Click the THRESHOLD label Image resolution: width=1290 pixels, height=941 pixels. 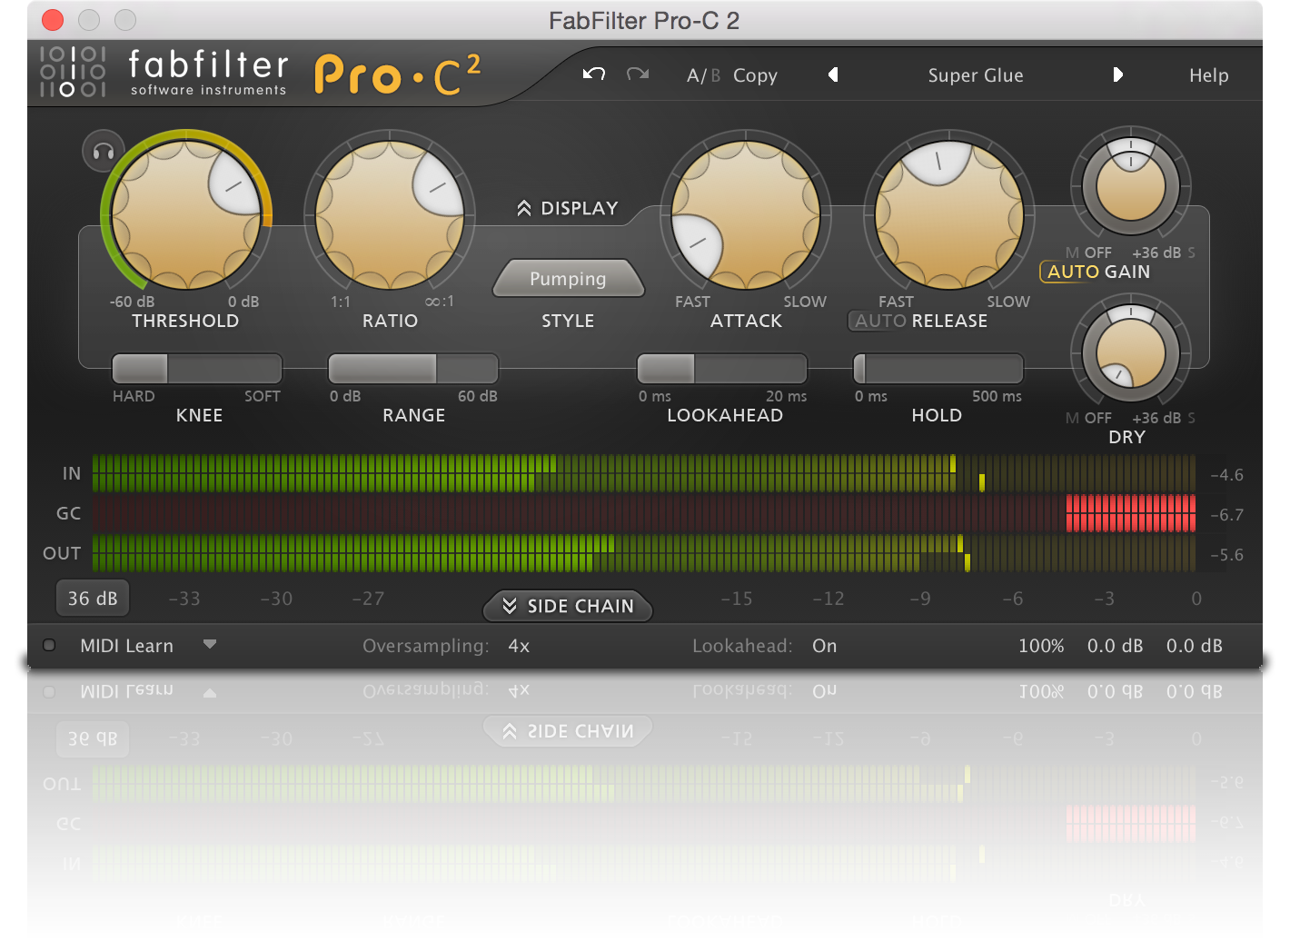(185, 321)
